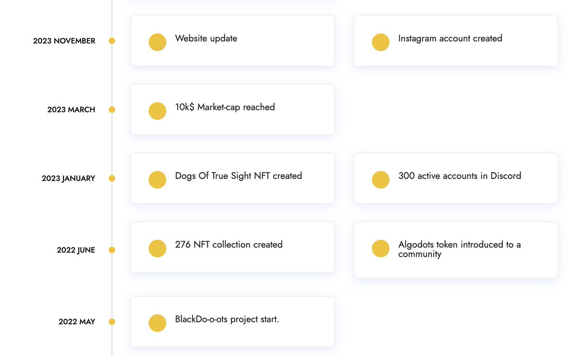577x356 pixels.
Task: Click the '10k$ Market-cap reached' text
Action: point(225,107)
